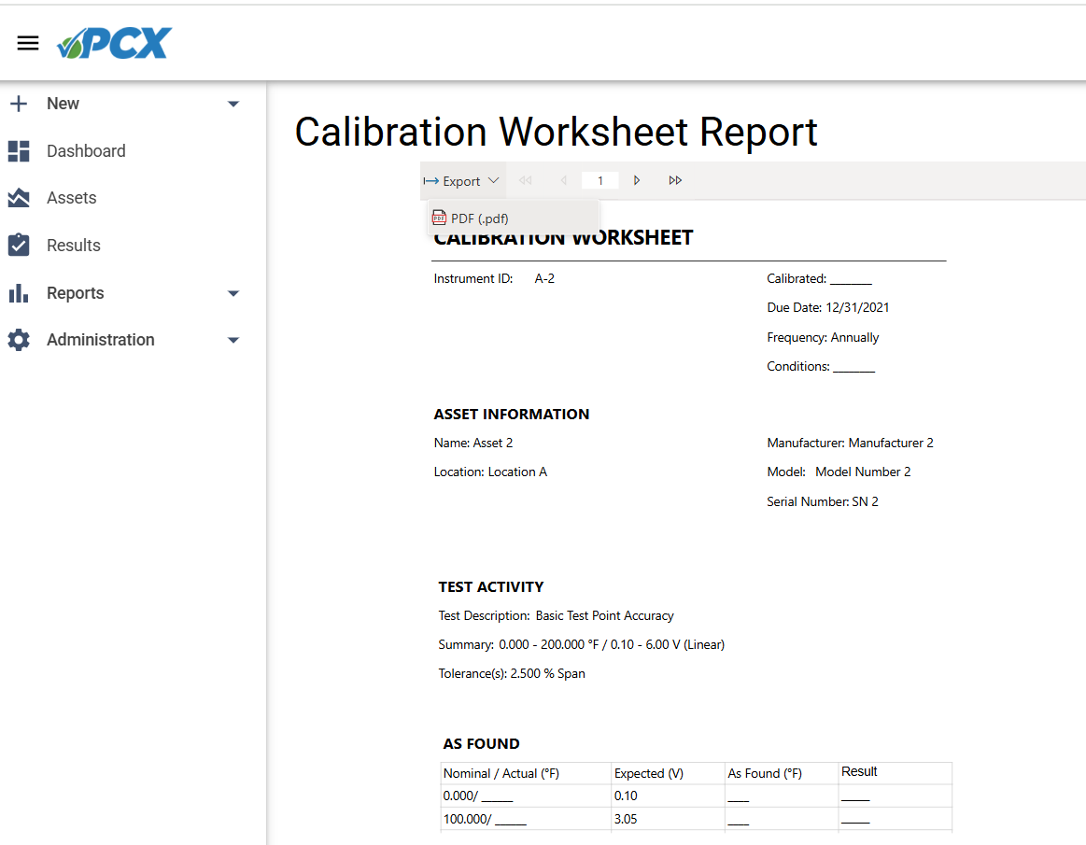Open the Export dropdown

click(462, 181)
